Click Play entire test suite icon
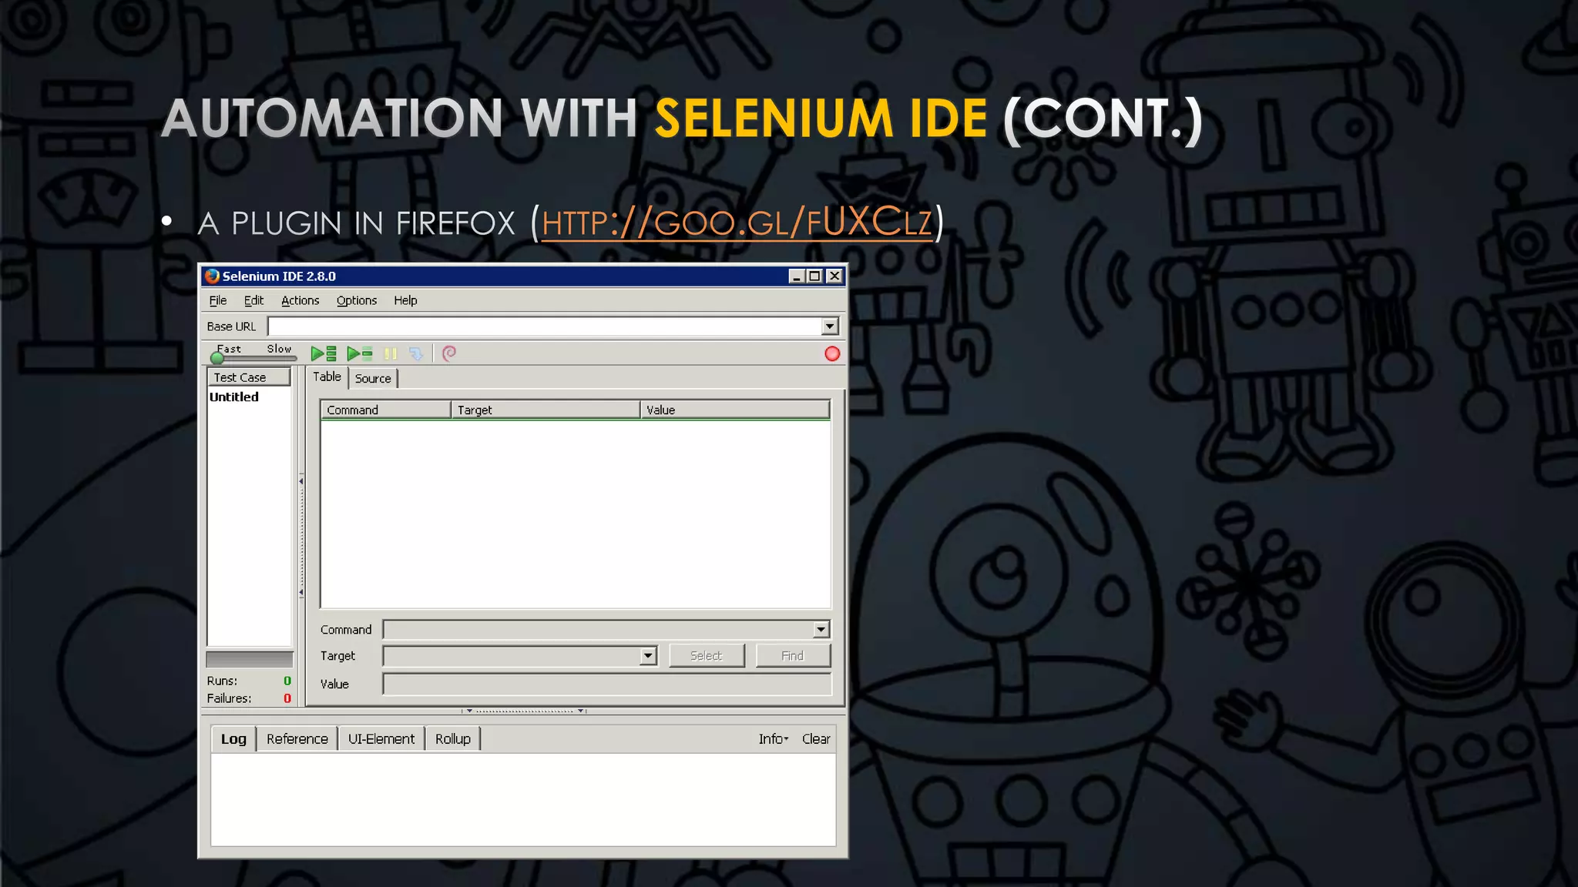This screenshot has height=887, width=1578. tap(323, 353)
